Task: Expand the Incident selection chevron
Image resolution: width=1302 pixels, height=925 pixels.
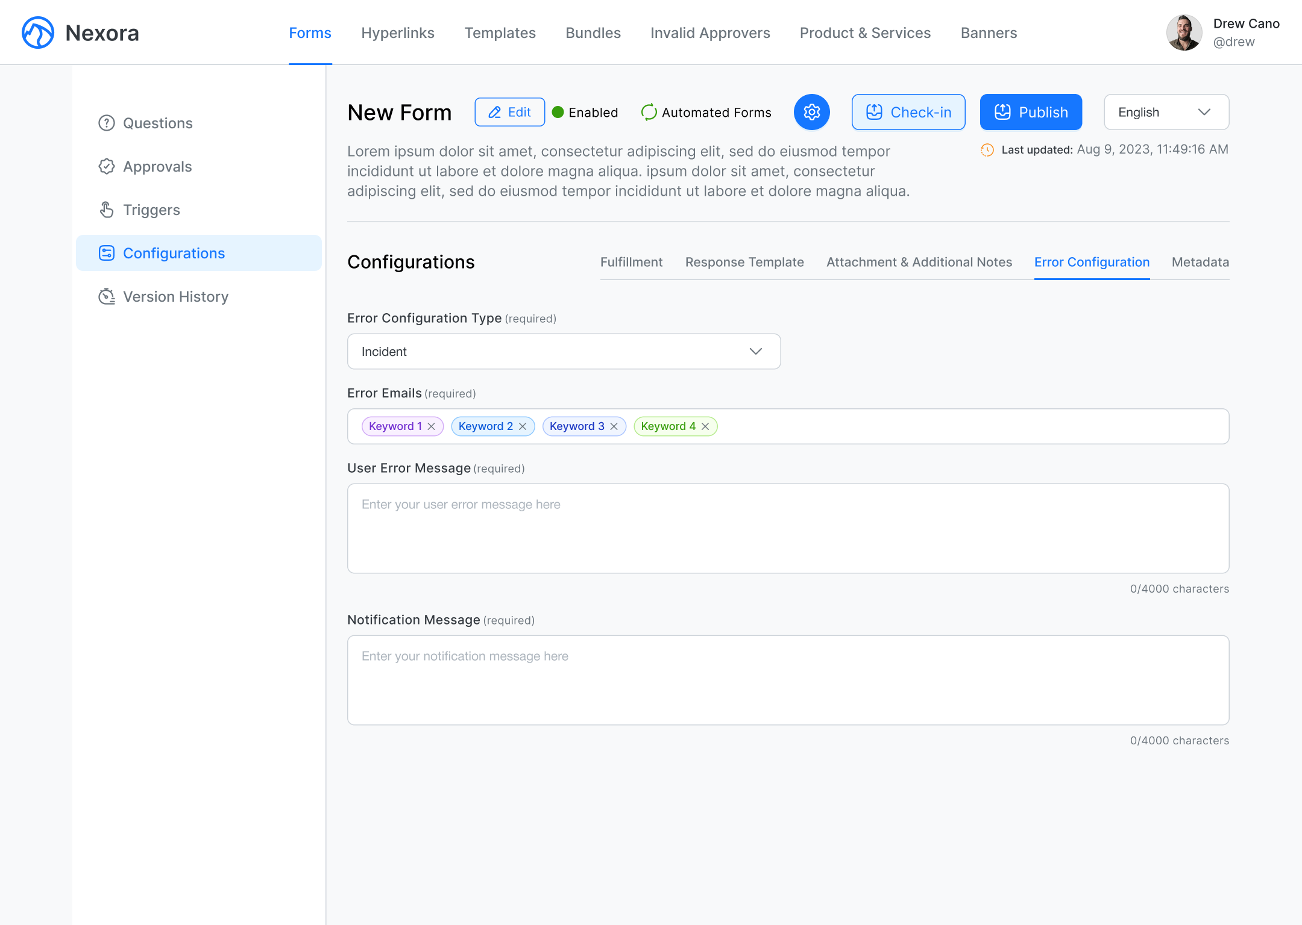Action: [x=755, y=351]
